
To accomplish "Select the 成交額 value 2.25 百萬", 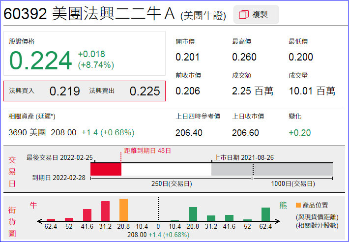I will (x=252, y=91).
